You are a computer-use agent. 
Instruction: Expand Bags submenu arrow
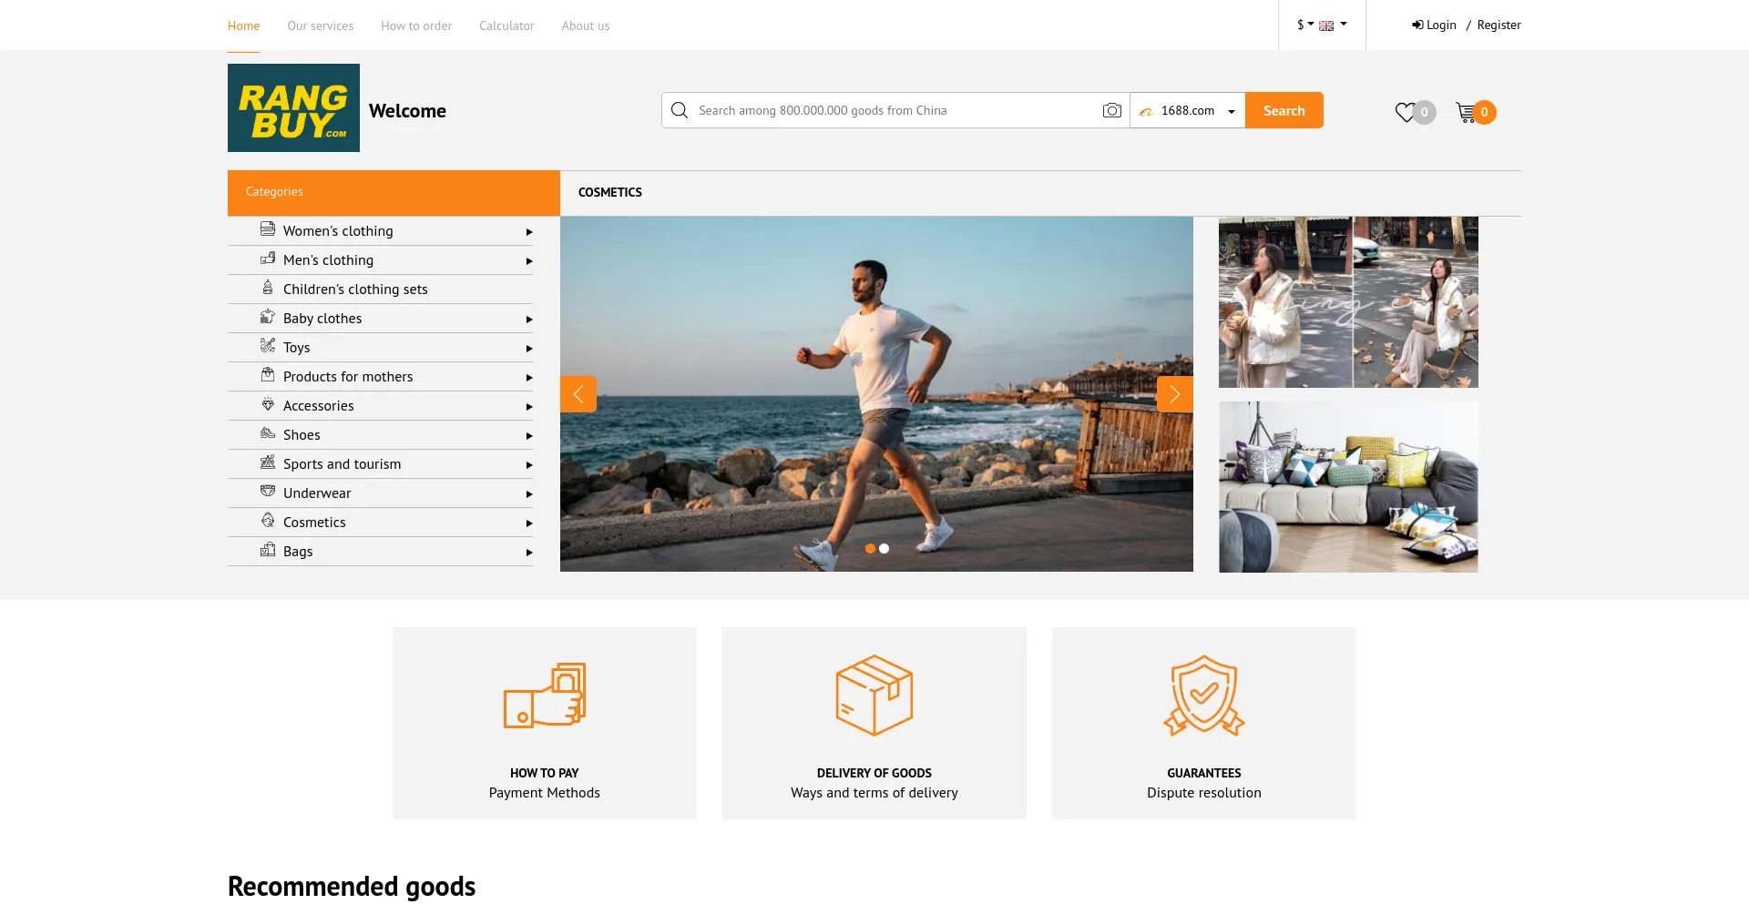click(529, 553)
